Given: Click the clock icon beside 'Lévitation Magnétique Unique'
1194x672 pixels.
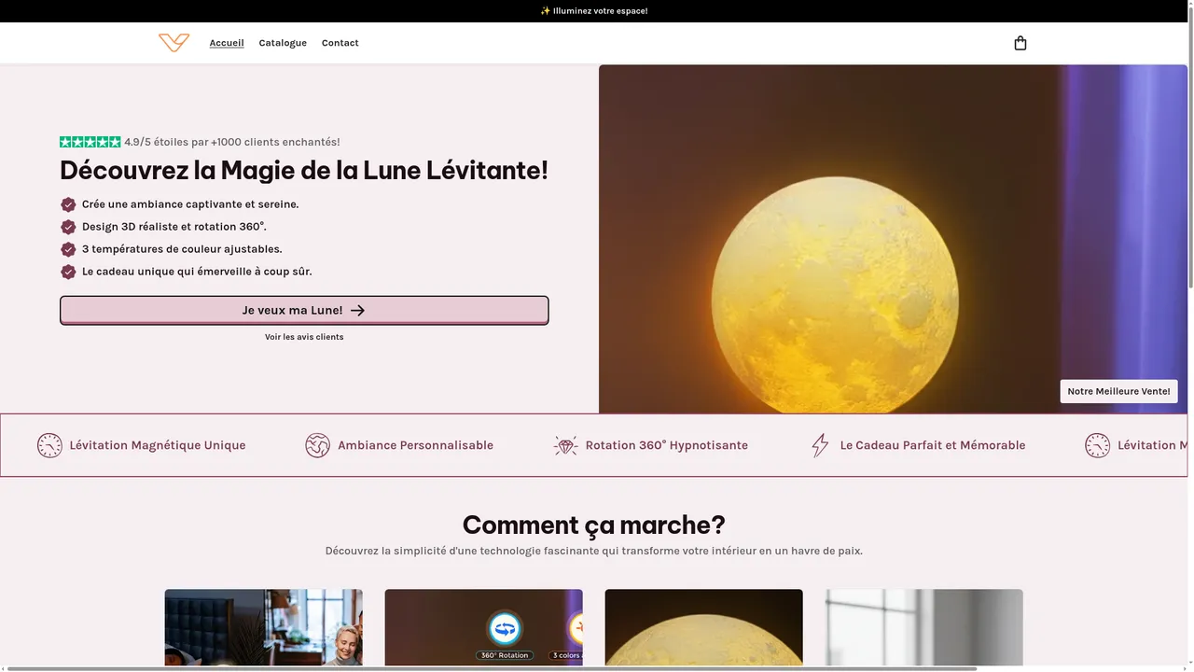Looking at the screenshot, I should pos(49,445).
